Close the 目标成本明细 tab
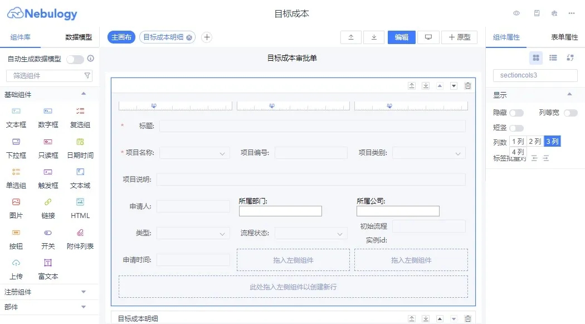This screenshot has width=585, height=324. pyautogui.click(x=189, y=37)
